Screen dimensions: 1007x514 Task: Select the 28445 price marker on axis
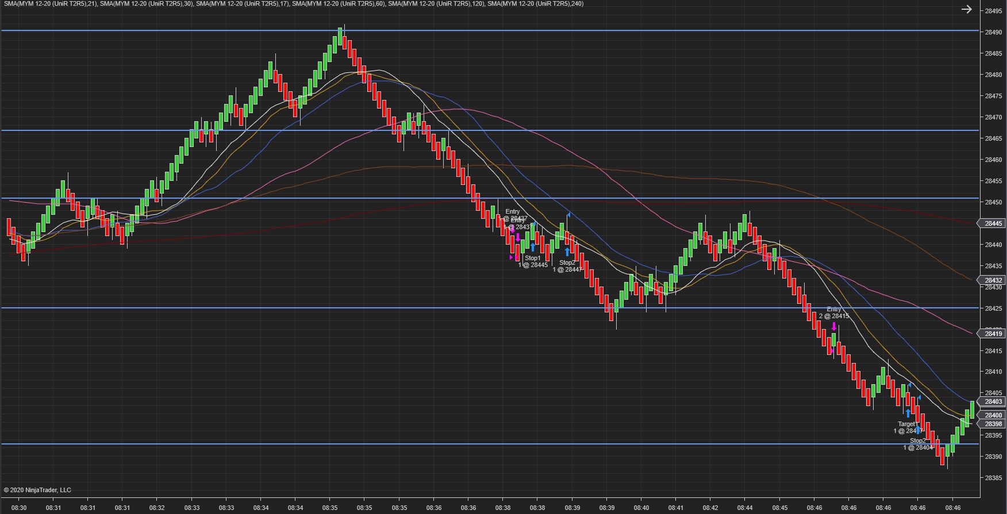pos(991,223)
